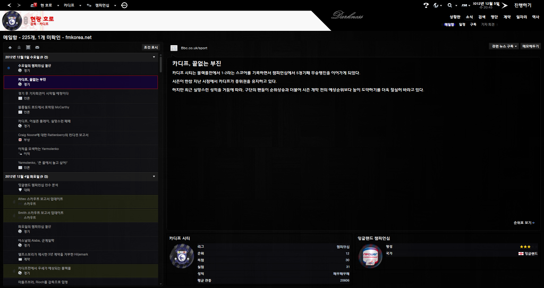Collapse the 2012년 12월 5일 수요일 group
This screenshot has width=544, height=288.
[x=154, y=57]
